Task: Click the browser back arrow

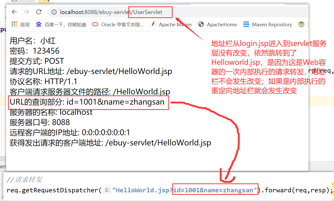Action: (x=14, y=12)
